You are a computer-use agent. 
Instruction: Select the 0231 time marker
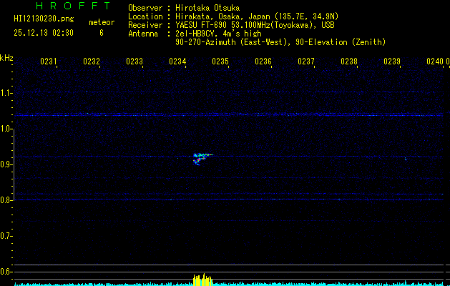click(x=49, y=61)
